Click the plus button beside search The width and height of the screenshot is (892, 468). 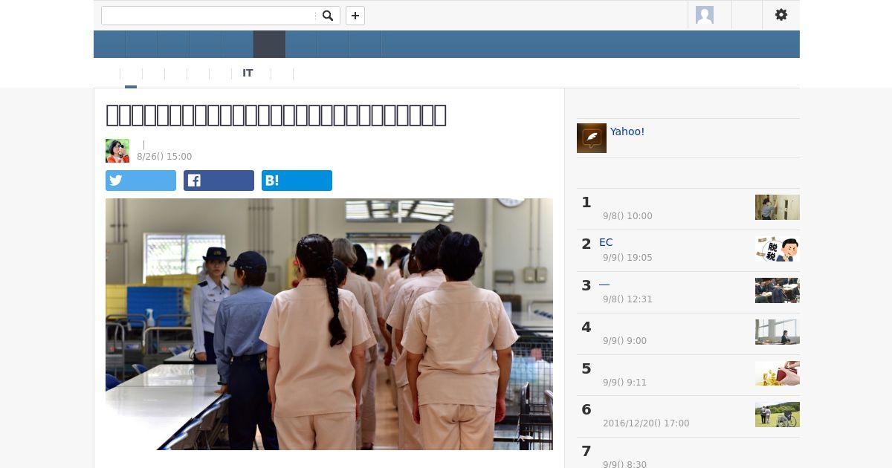[355, 16]
